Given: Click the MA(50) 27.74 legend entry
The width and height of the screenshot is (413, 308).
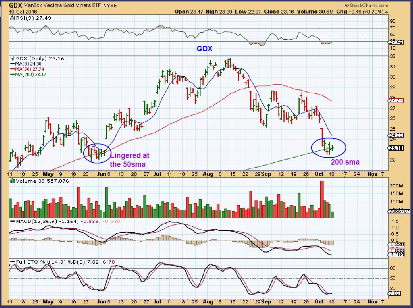Looking at the screenshot, I should coord(29,69).
